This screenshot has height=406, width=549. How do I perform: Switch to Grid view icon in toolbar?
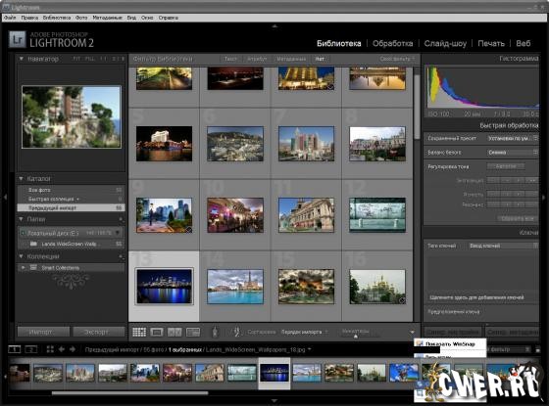pos(139,332)
